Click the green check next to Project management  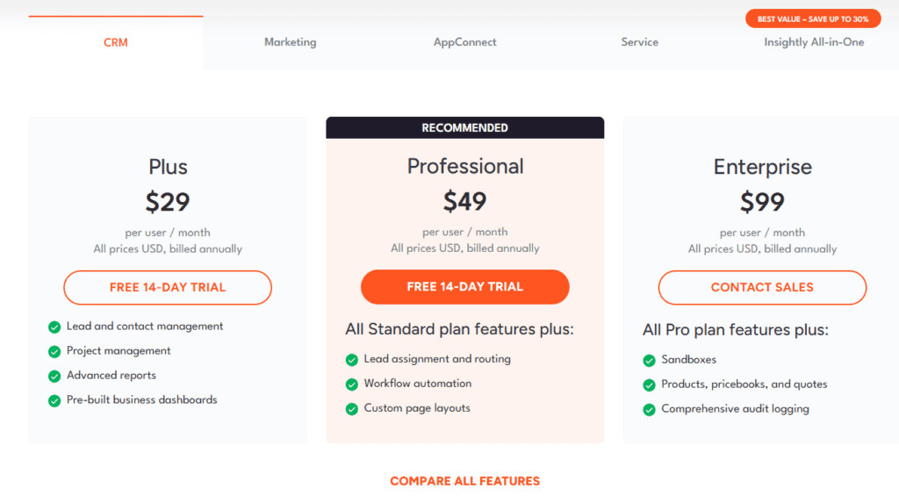[x=54, y=352]
